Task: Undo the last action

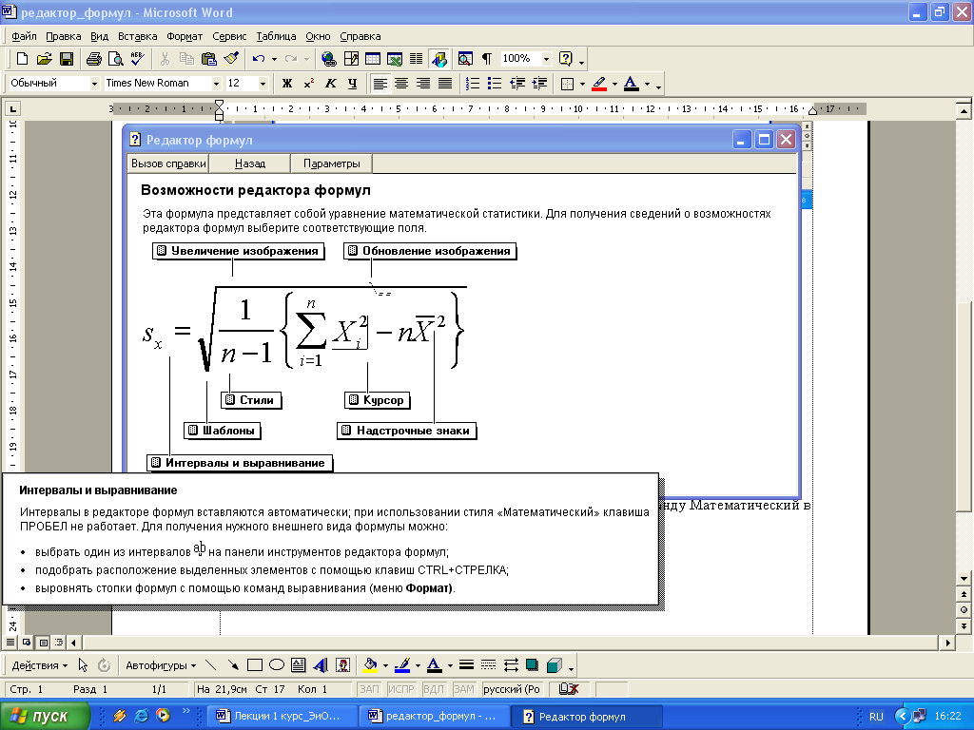Action: 259,59
